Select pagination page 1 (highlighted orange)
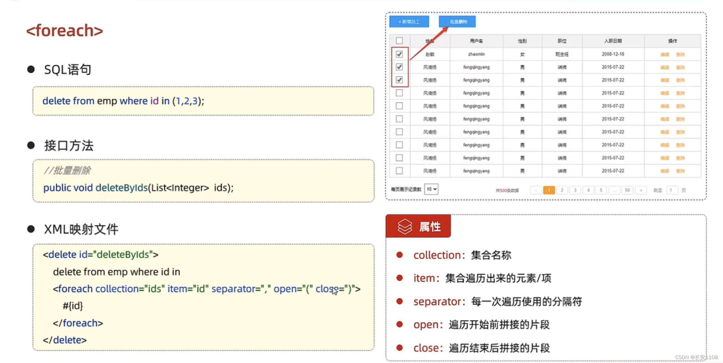The height and width of the screenshot is (363, 723). coord(549,190)
